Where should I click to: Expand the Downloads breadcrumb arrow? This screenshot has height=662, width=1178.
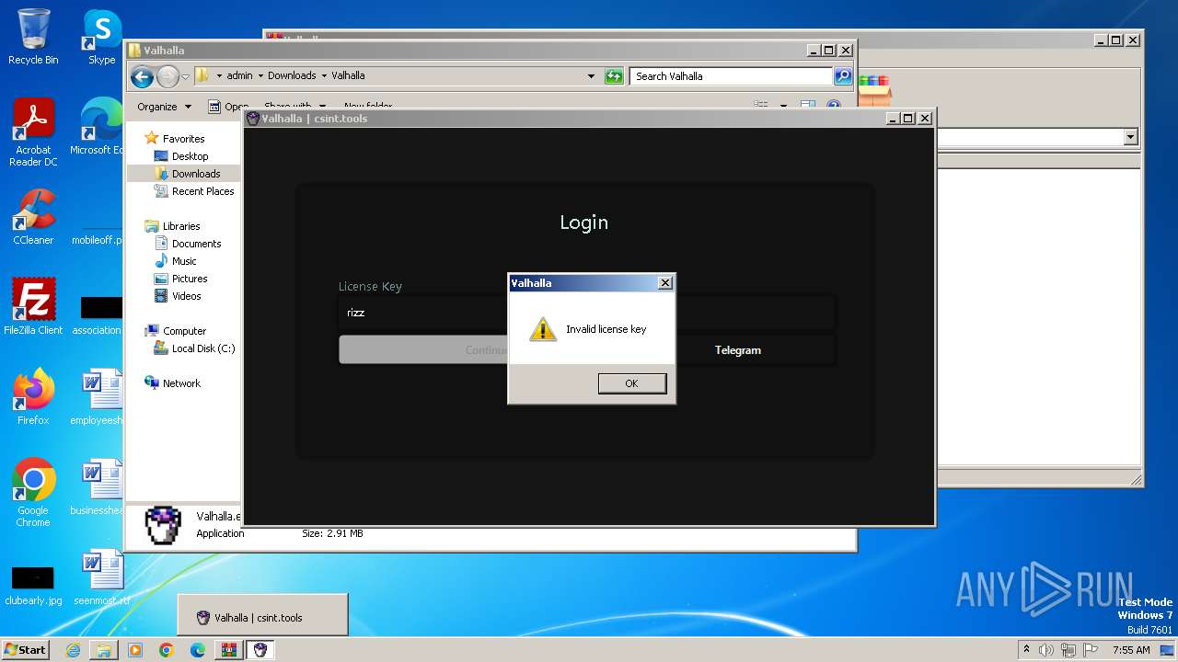coord(324,76)
